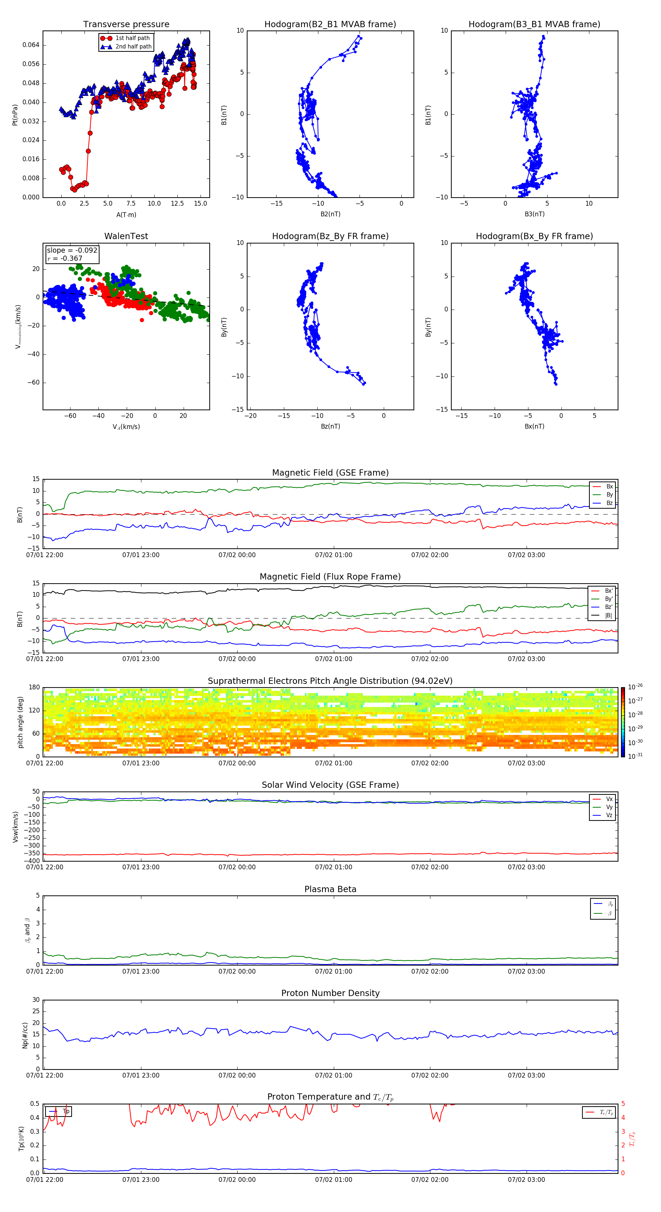
Task: Select the "Vz" legend entry
Action: [603, 815]
